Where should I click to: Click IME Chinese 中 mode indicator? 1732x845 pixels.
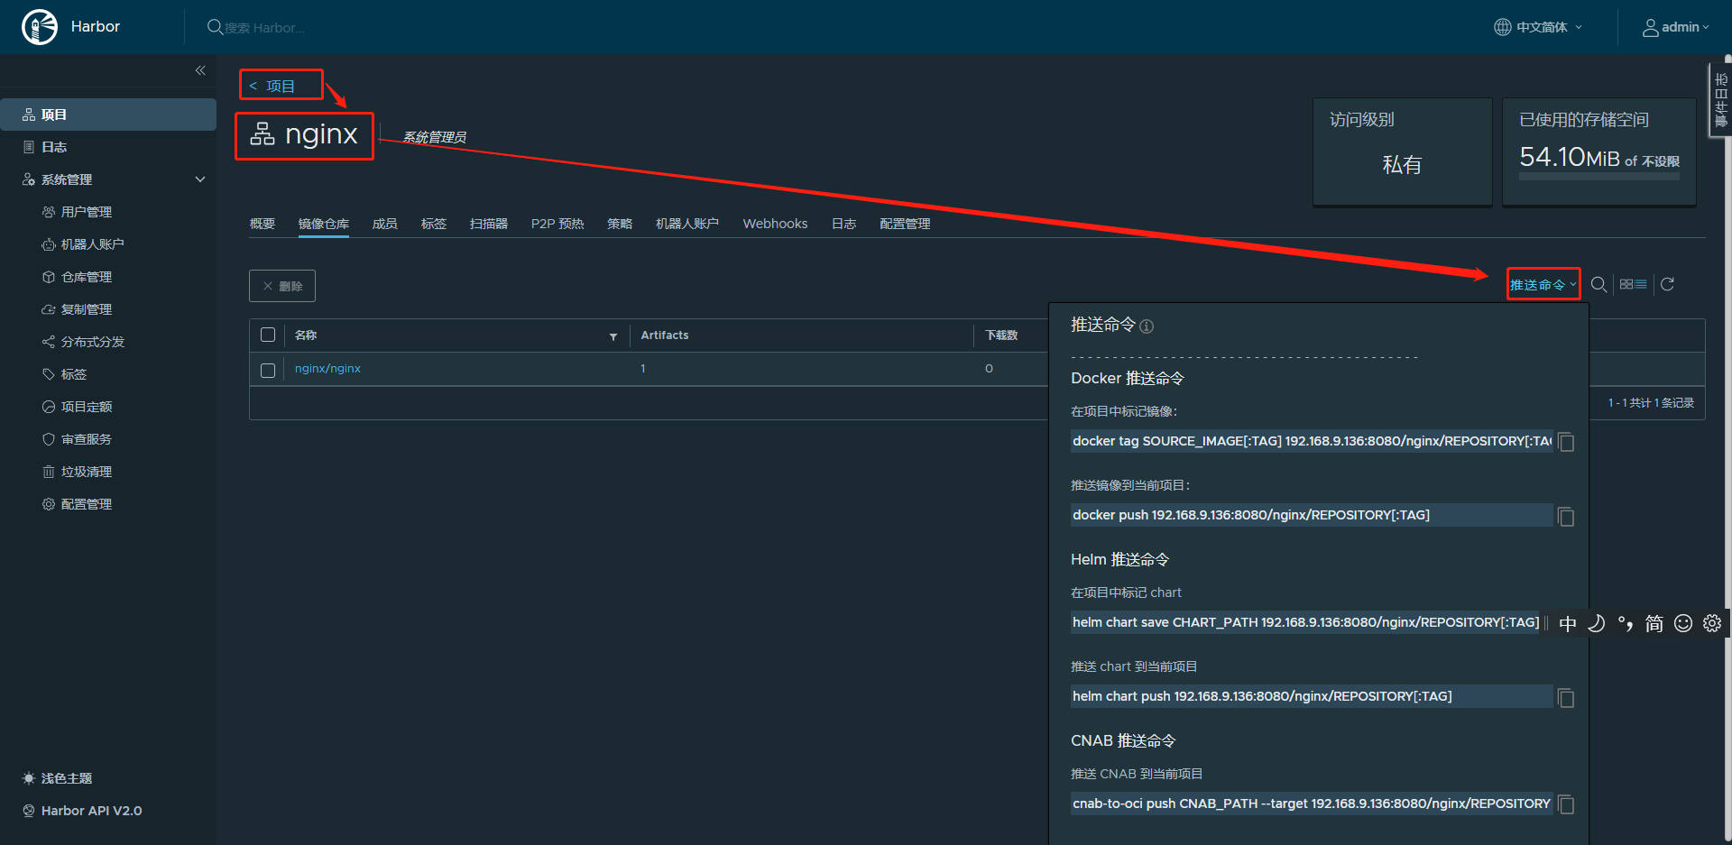click(x=1568, y=623)
